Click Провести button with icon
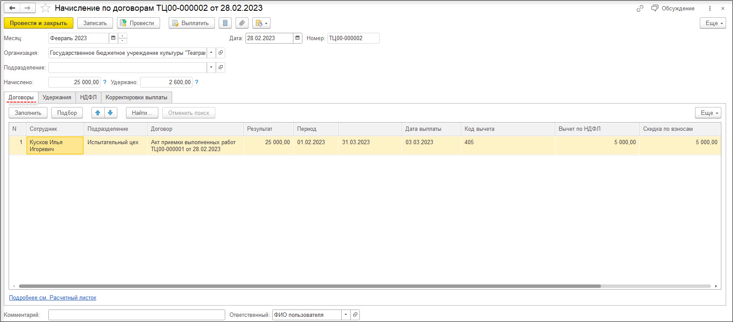 [138, 23]
